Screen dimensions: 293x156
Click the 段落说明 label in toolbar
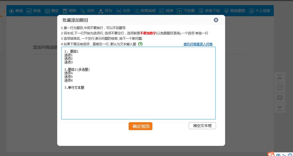coord(148,11)
